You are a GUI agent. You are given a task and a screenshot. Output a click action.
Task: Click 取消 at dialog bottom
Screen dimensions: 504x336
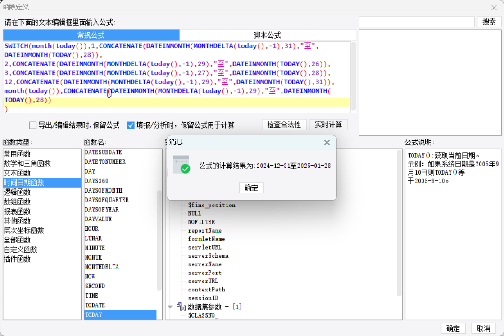(x=483, y=328)
